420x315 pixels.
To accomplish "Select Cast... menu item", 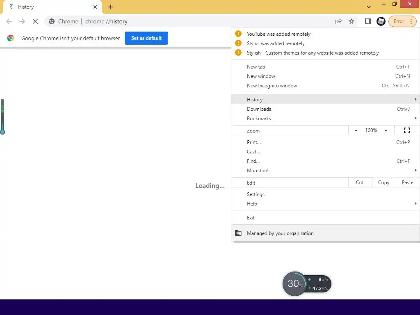I will (325, 152).
